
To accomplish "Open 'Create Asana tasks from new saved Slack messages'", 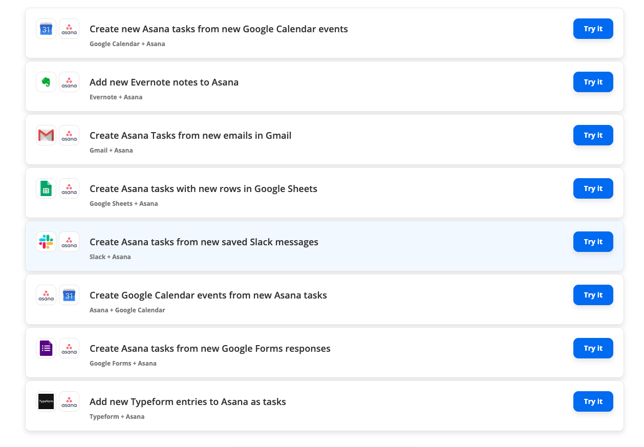I will click(x=204, y=242).
